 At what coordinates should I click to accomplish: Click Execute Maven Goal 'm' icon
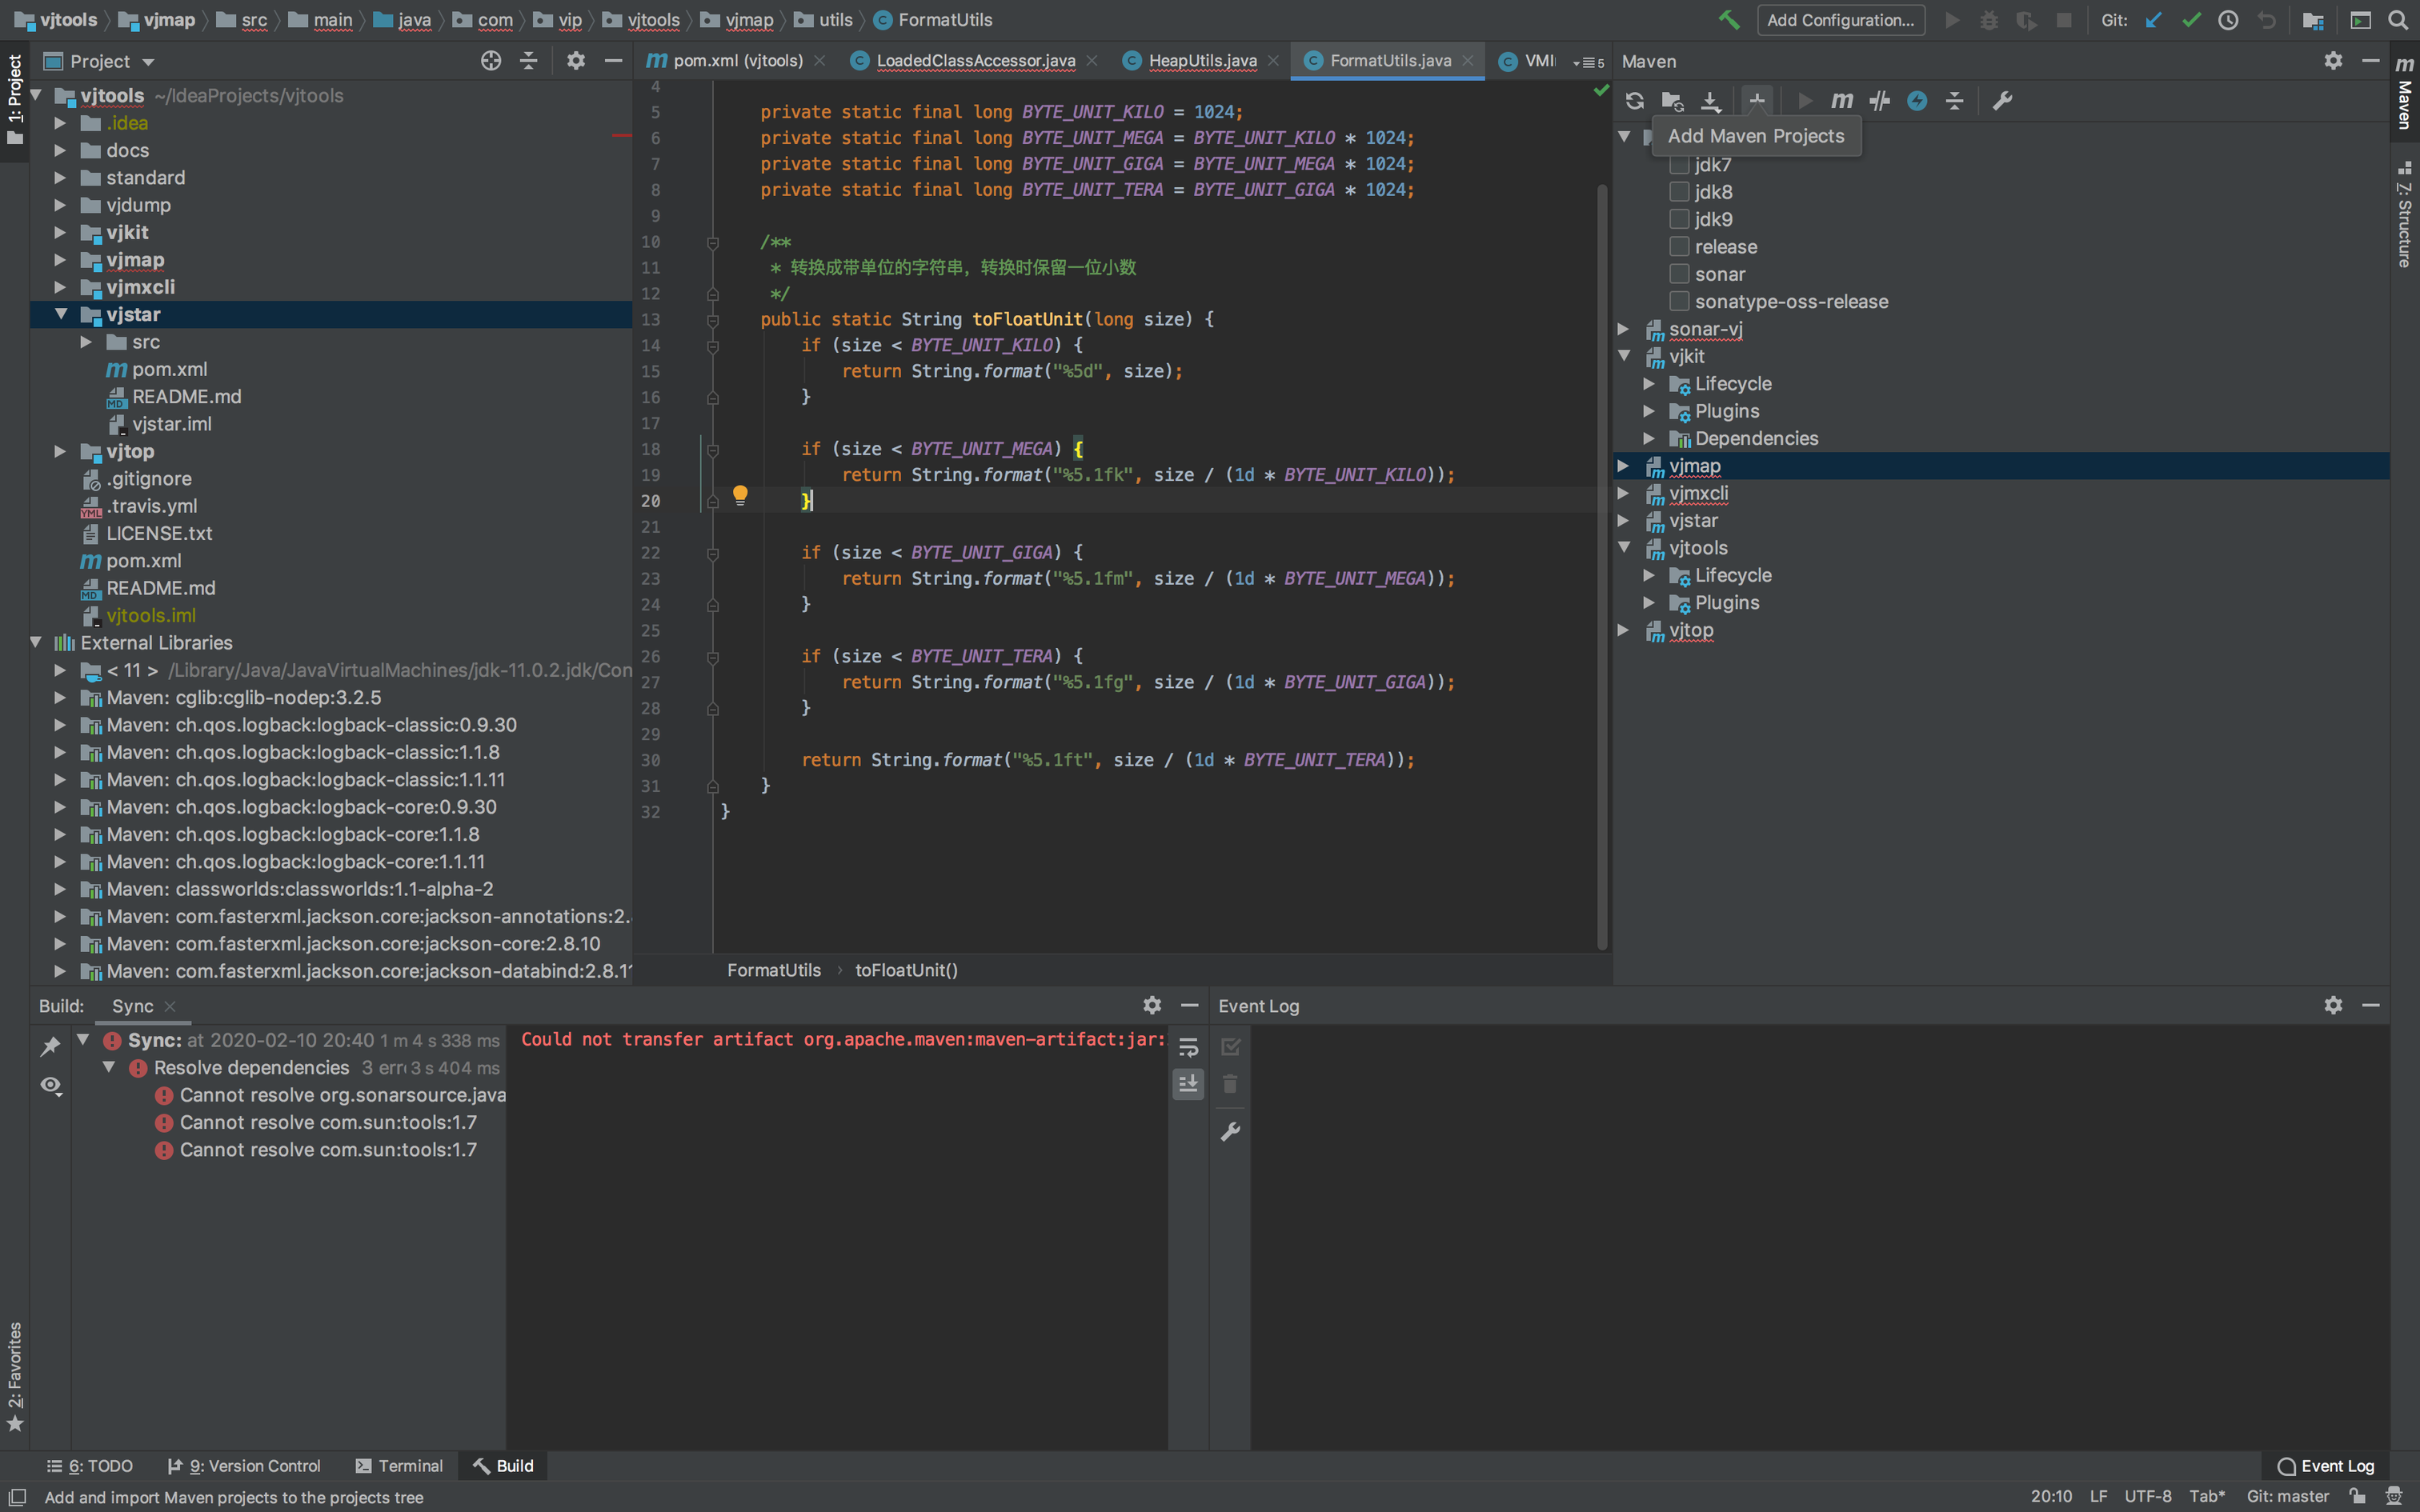coord(1841,101)
